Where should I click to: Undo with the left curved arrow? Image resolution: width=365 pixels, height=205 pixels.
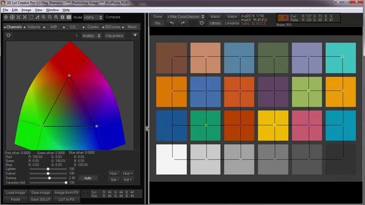click(172, 23)
